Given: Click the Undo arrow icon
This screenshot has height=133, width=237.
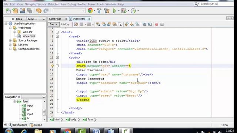Looking at the screenshot, I should [x=39, y=11].
